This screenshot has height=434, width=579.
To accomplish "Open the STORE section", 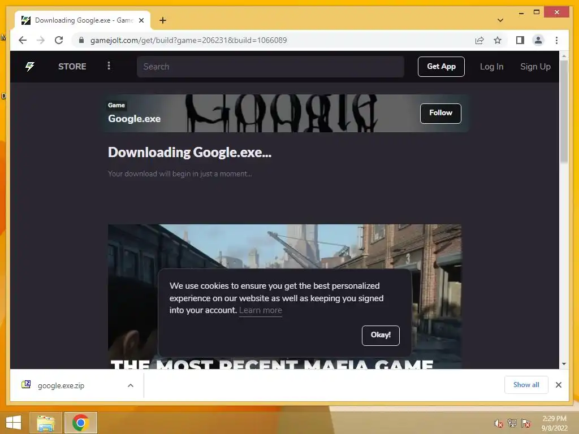I will tap(72, 67).
